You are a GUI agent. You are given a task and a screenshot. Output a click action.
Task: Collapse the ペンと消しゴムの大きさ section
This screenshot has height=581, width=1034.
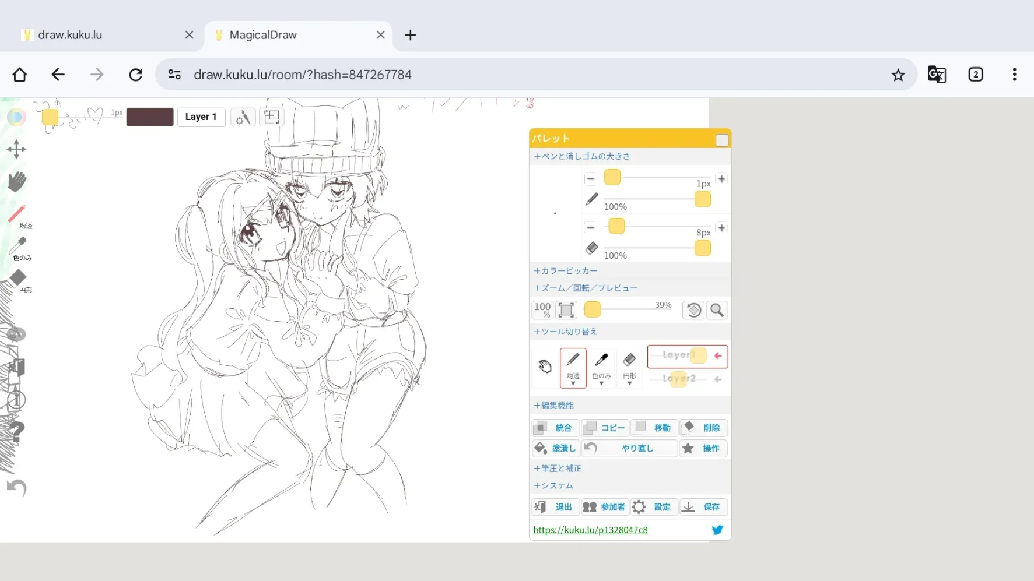click(582, 156)
